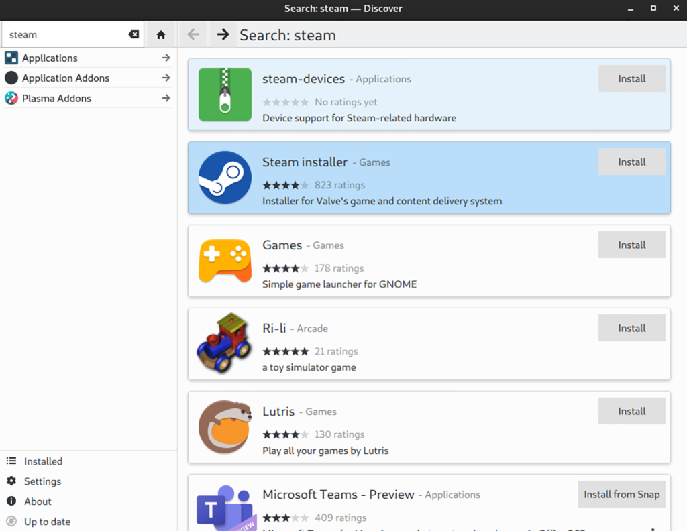Viewport: 687px width, 531px height.
Task: Clear the search field with the backspace icon
Action: tap(134, 34)
